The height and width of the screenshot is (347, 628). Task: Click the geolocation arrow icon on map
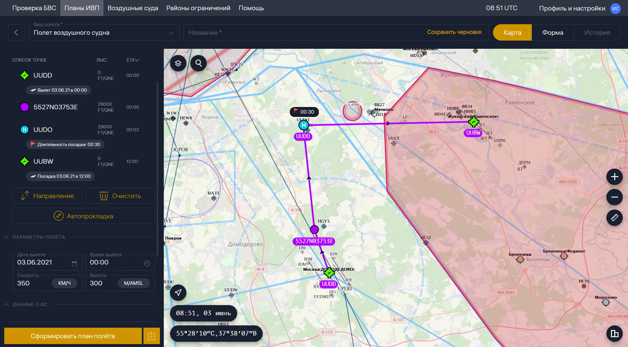pyautogui.click(x=178, y=292)
